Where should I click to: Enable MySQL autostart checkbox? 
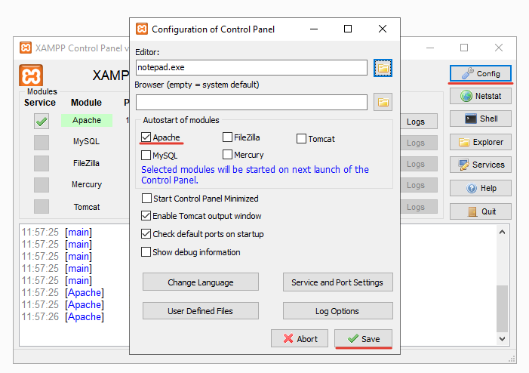click(x=146, y=155)
